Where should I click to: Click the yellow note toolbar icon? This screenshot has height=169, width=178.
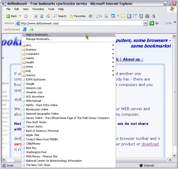coord(123,16)
